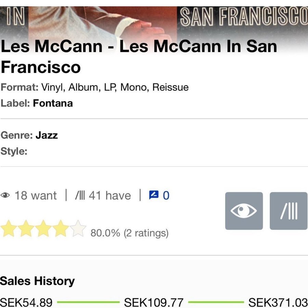The height and width of the screenshot is (308, 308).
Task: Click the "41 have" count
Action: 110,196
